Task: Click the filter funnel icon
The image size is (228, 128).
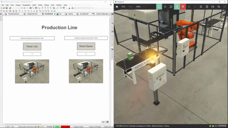Action: coord(111,5)
